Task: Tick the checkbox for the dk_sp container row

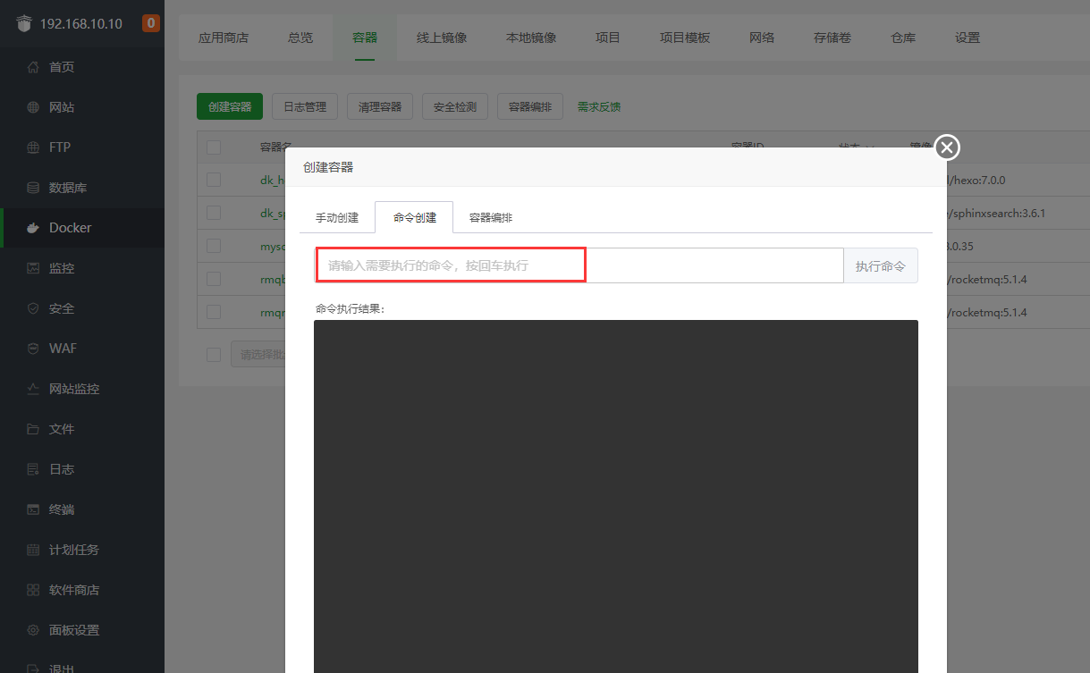Action: pos(214,213)
